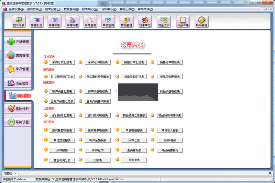
Task: Open the 分析中心(X) menu
Action: coord(109,9)
